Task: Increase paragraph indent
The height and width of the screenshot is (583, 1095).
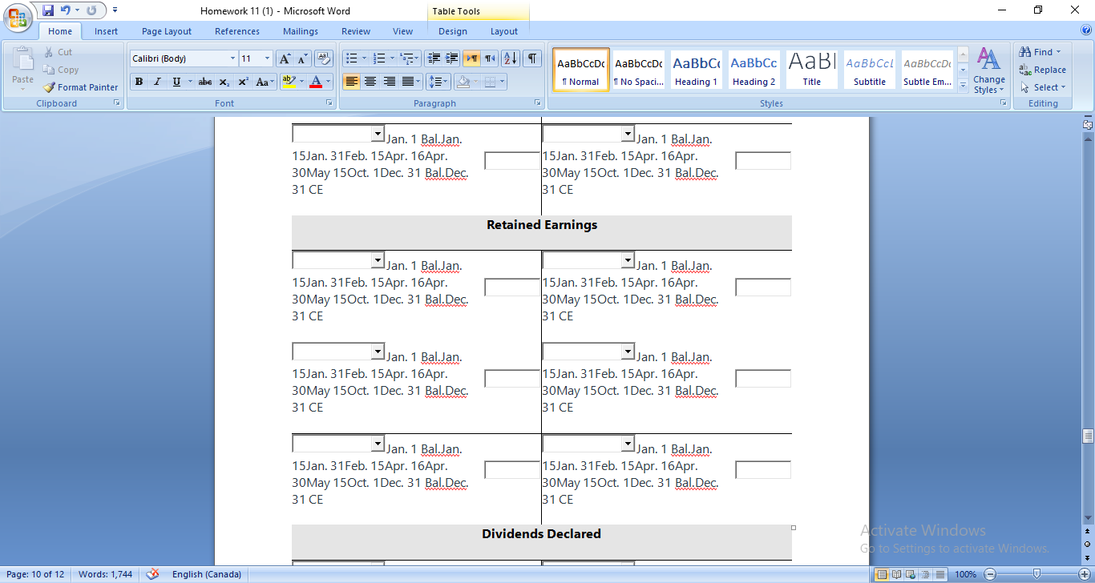Action: [452, 58]
